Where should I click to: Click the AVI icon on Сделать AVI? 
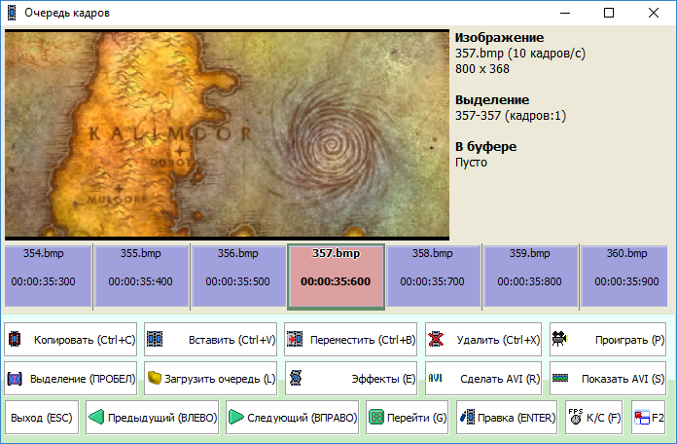[x=436, y=377]
